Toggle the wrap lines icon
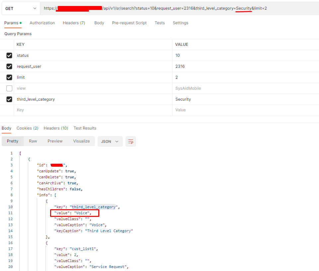319x271 pixels. click(x=130, y=141)
